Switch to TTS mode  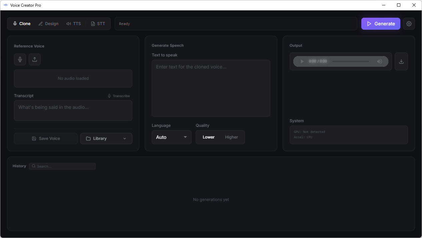74,23
